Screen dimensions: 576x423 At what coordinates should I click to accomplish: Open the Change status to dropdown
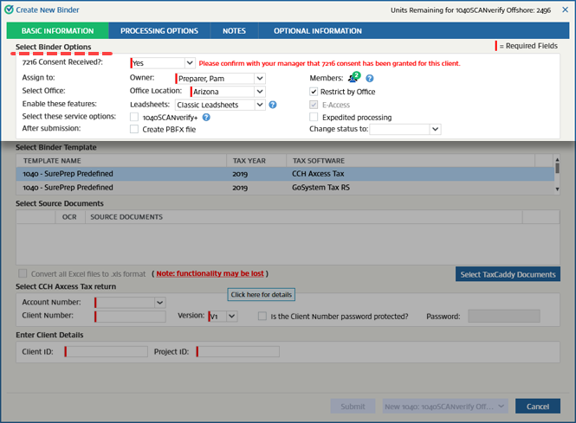tap(435, 129)
